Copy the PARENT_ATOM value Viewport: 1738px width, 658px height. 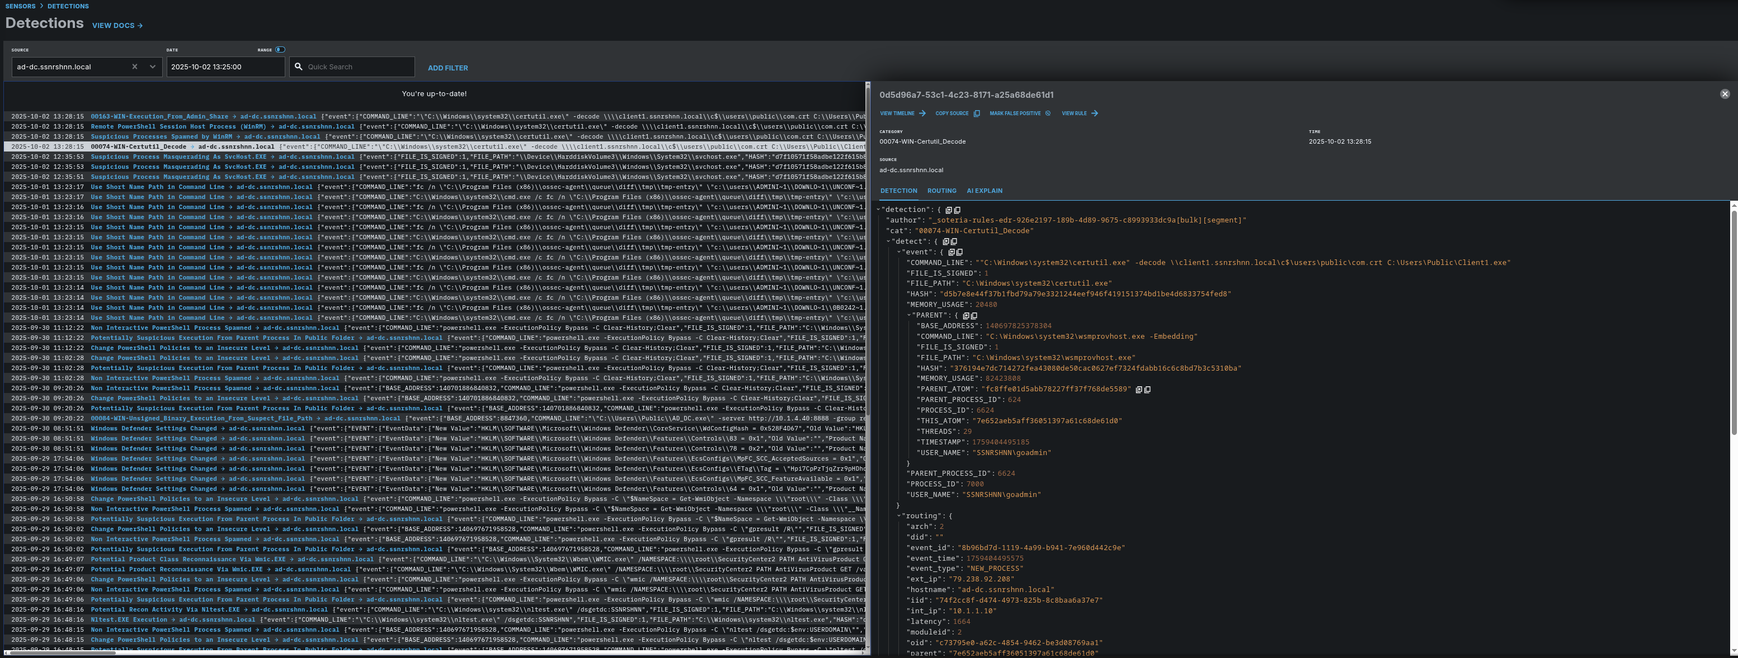(x=1147, y=390)
